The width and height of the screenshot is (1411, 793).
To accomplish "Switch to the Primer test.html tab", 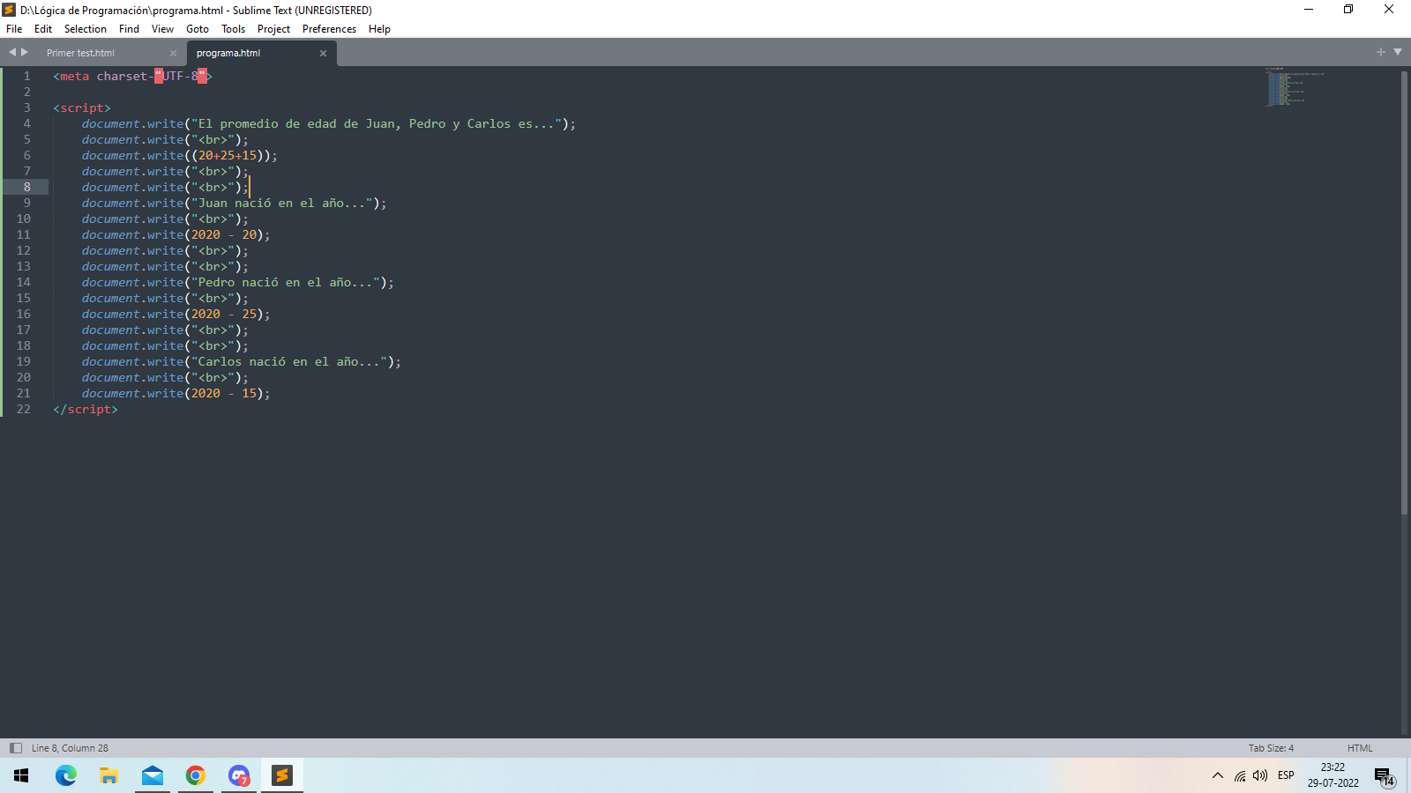I will (80, 53).
